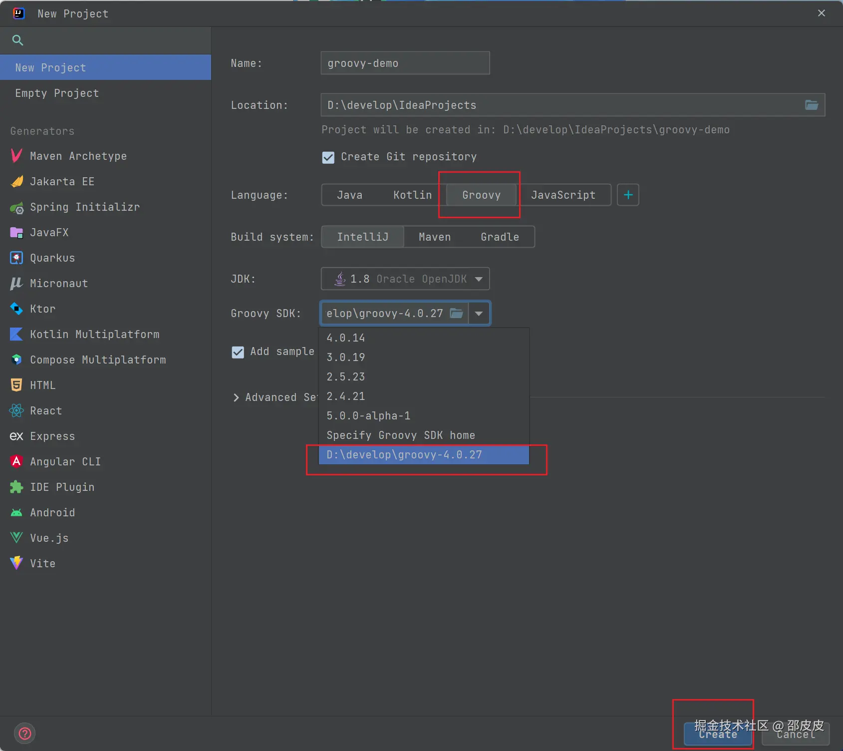Select Groovy SDK version 4.0.14

(424, 338)
